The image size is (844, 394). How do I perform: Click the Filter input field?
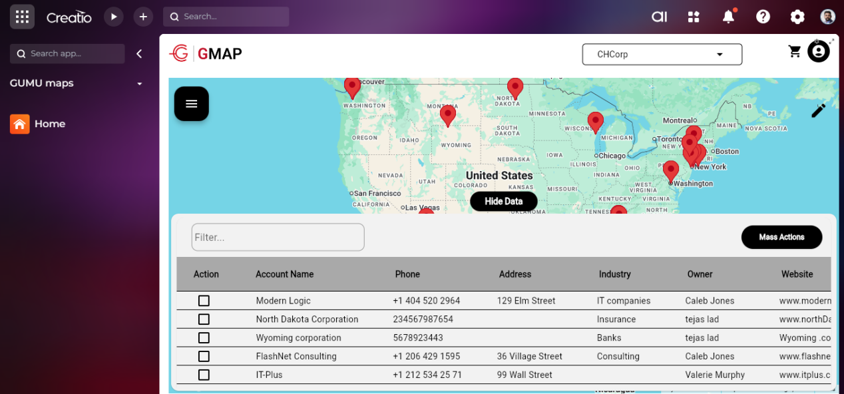pyautogui.click(x=278, y=237)
